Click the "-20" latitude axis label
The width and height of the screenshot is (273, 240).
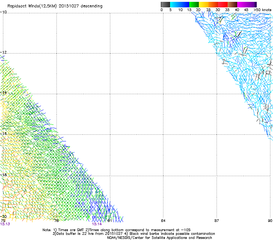click(x=3, y=217)
